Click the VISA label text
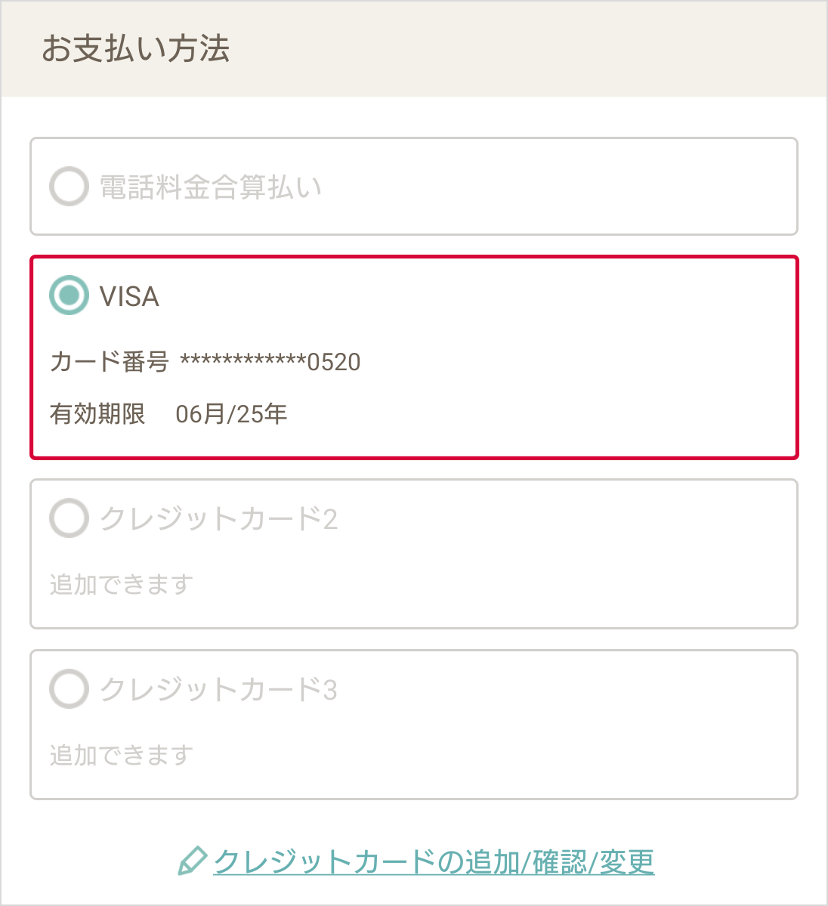The width and height of the screenshot is (828, 906). (129, 296)
